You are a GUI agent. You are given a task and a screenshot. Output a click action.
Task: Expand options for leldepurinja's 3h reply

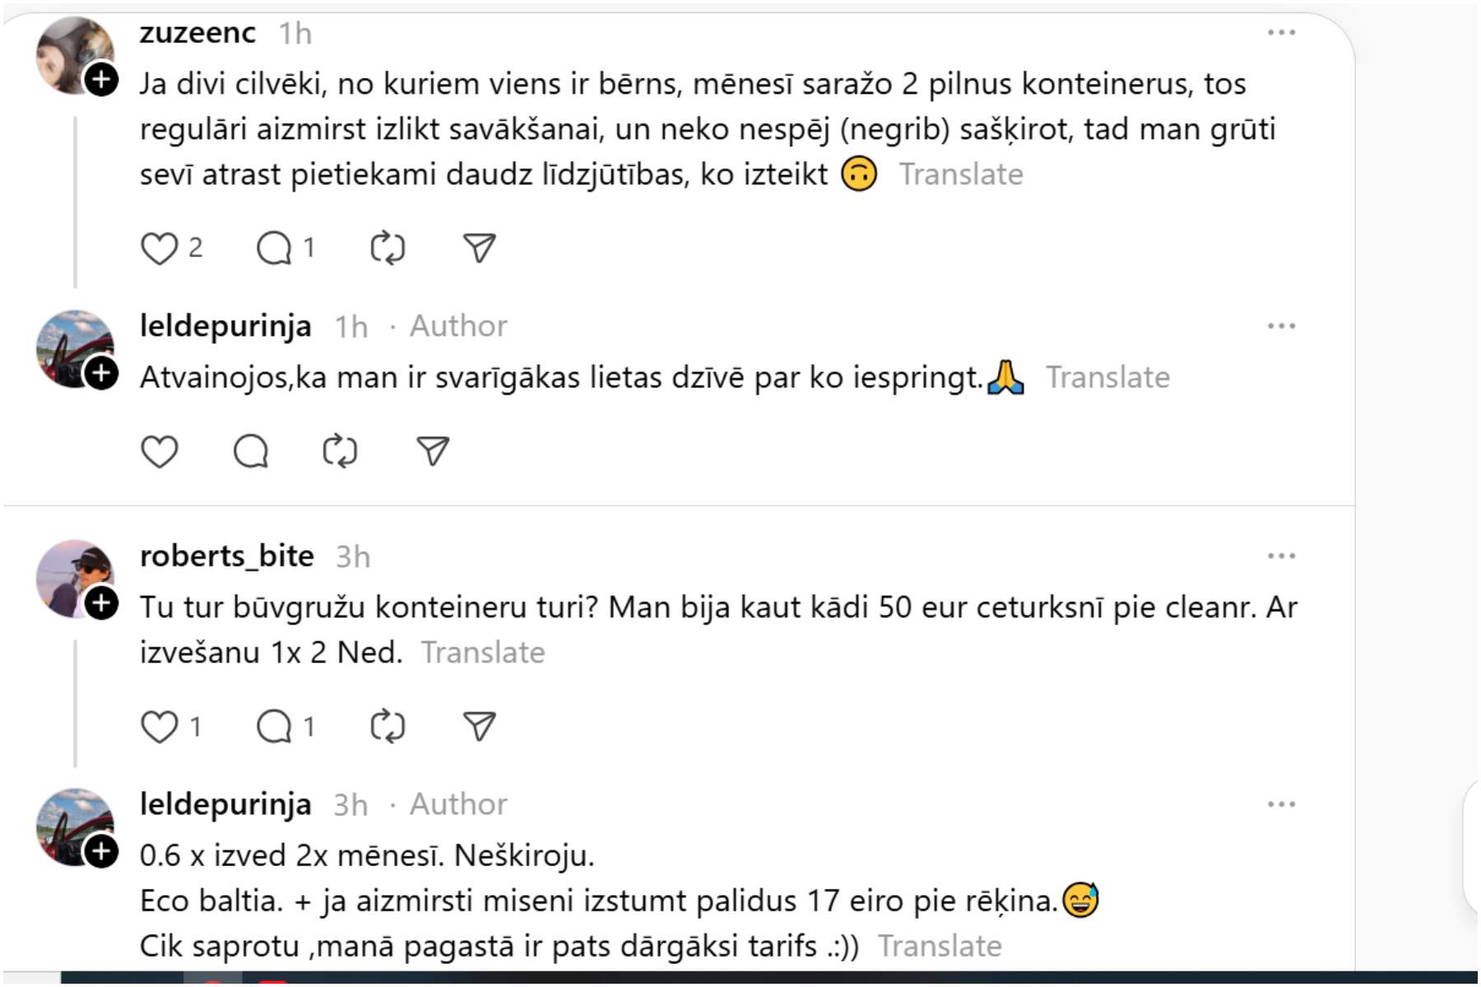click(x=1281, y=804)
